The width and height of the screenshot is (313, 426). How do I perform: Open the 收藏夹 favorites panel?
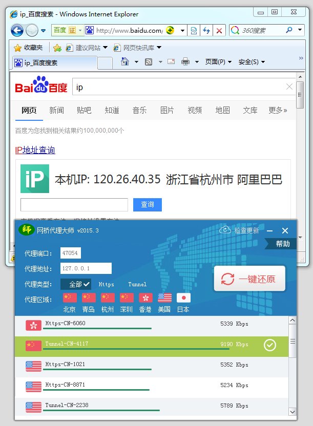tap(29, 48)
